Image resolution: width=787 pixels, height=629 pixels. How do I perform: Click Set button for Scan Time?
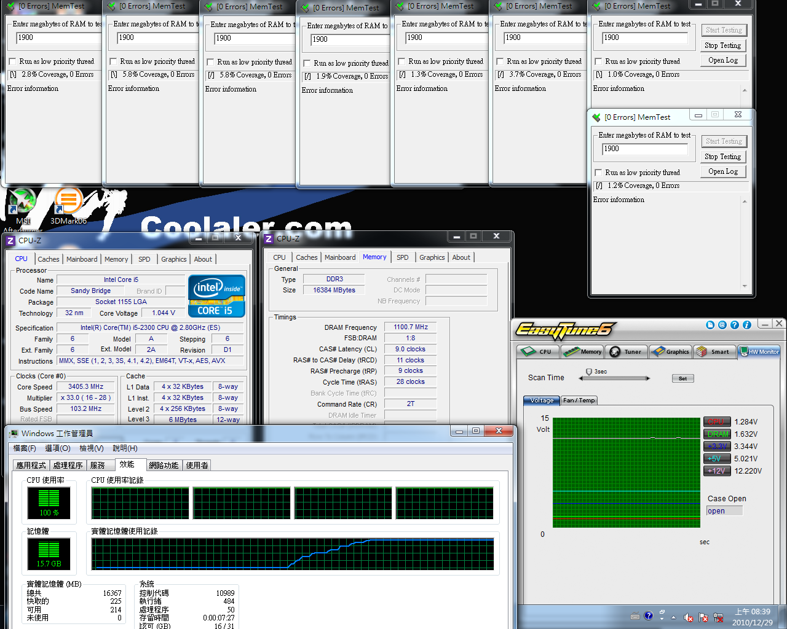pos(682,378)
